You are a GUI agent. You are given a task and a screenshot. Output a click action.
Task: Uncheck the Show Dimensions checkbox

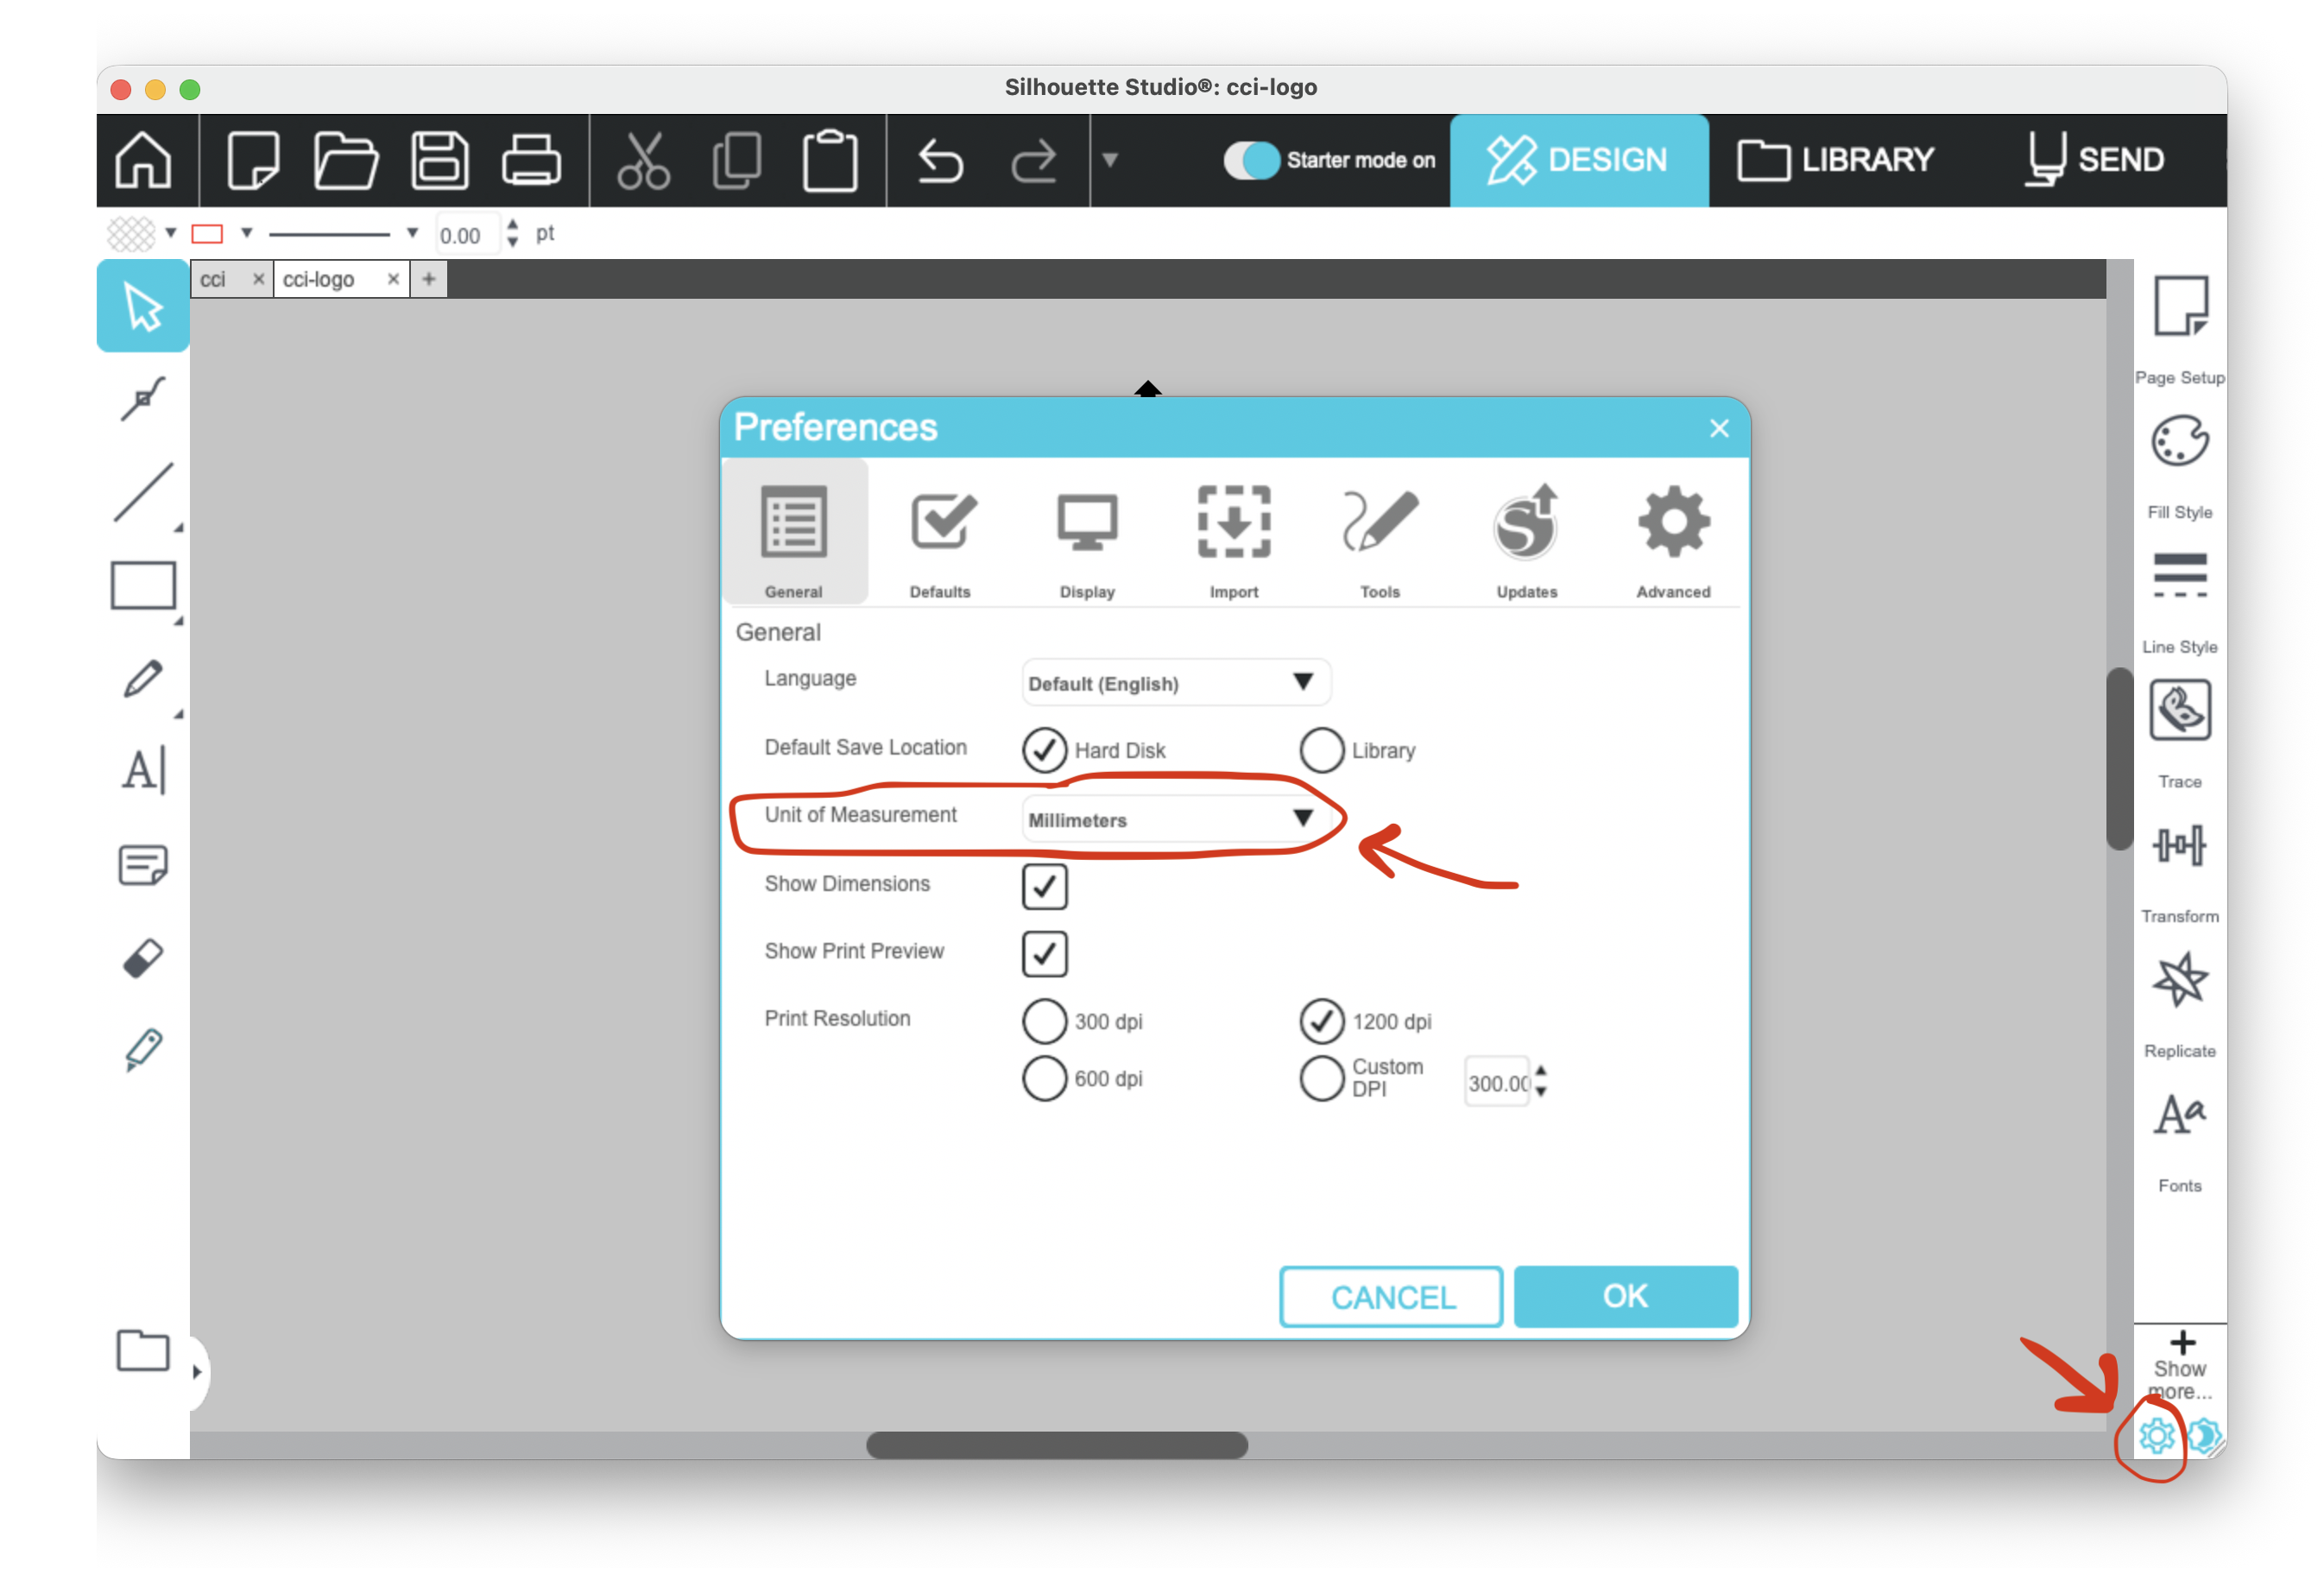tap(1044, 886)
